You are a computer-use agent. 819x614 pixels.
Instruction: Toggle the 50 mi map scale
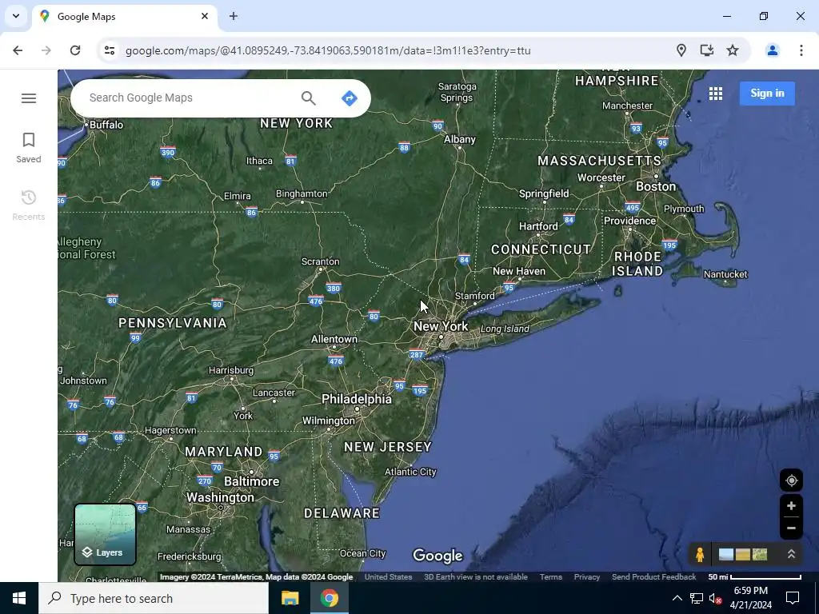(755, 577)
